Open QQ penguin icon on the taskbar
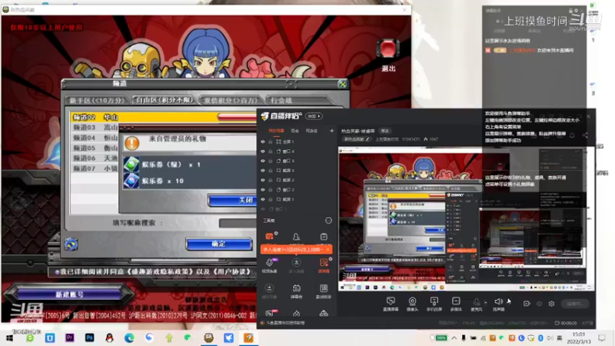This screenshot has width=615, height=346. (109, 338)
